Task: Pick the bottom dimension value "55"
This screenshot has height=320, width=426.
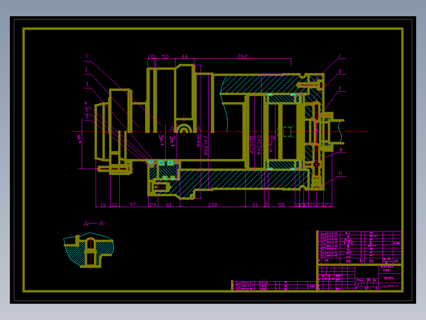Action: coord(281,204)
